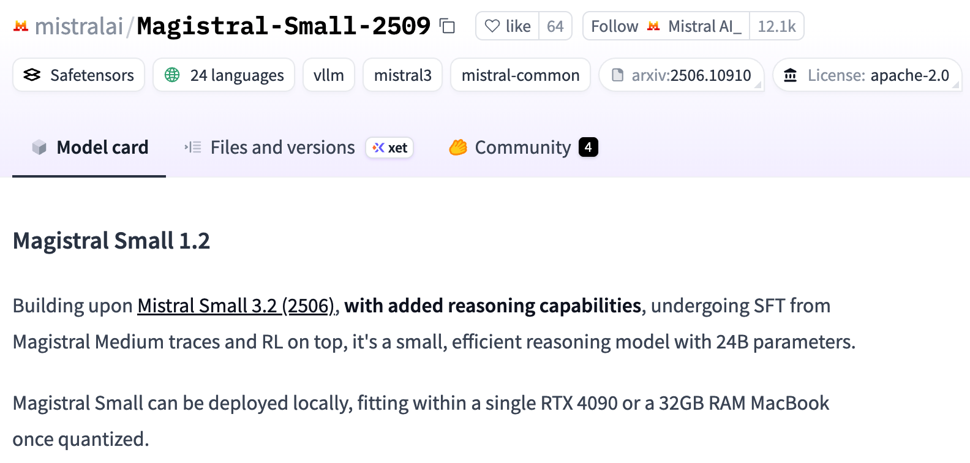
Task: Click the xet badge next to Files and versions
Action: (x=389, y=147)
